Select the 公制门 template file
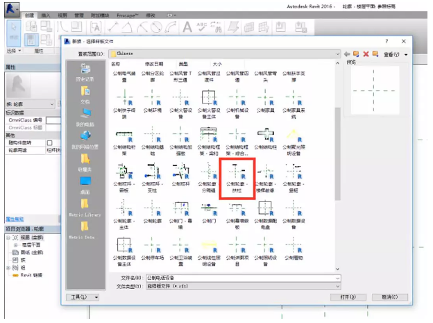 (x=209, y=213)
